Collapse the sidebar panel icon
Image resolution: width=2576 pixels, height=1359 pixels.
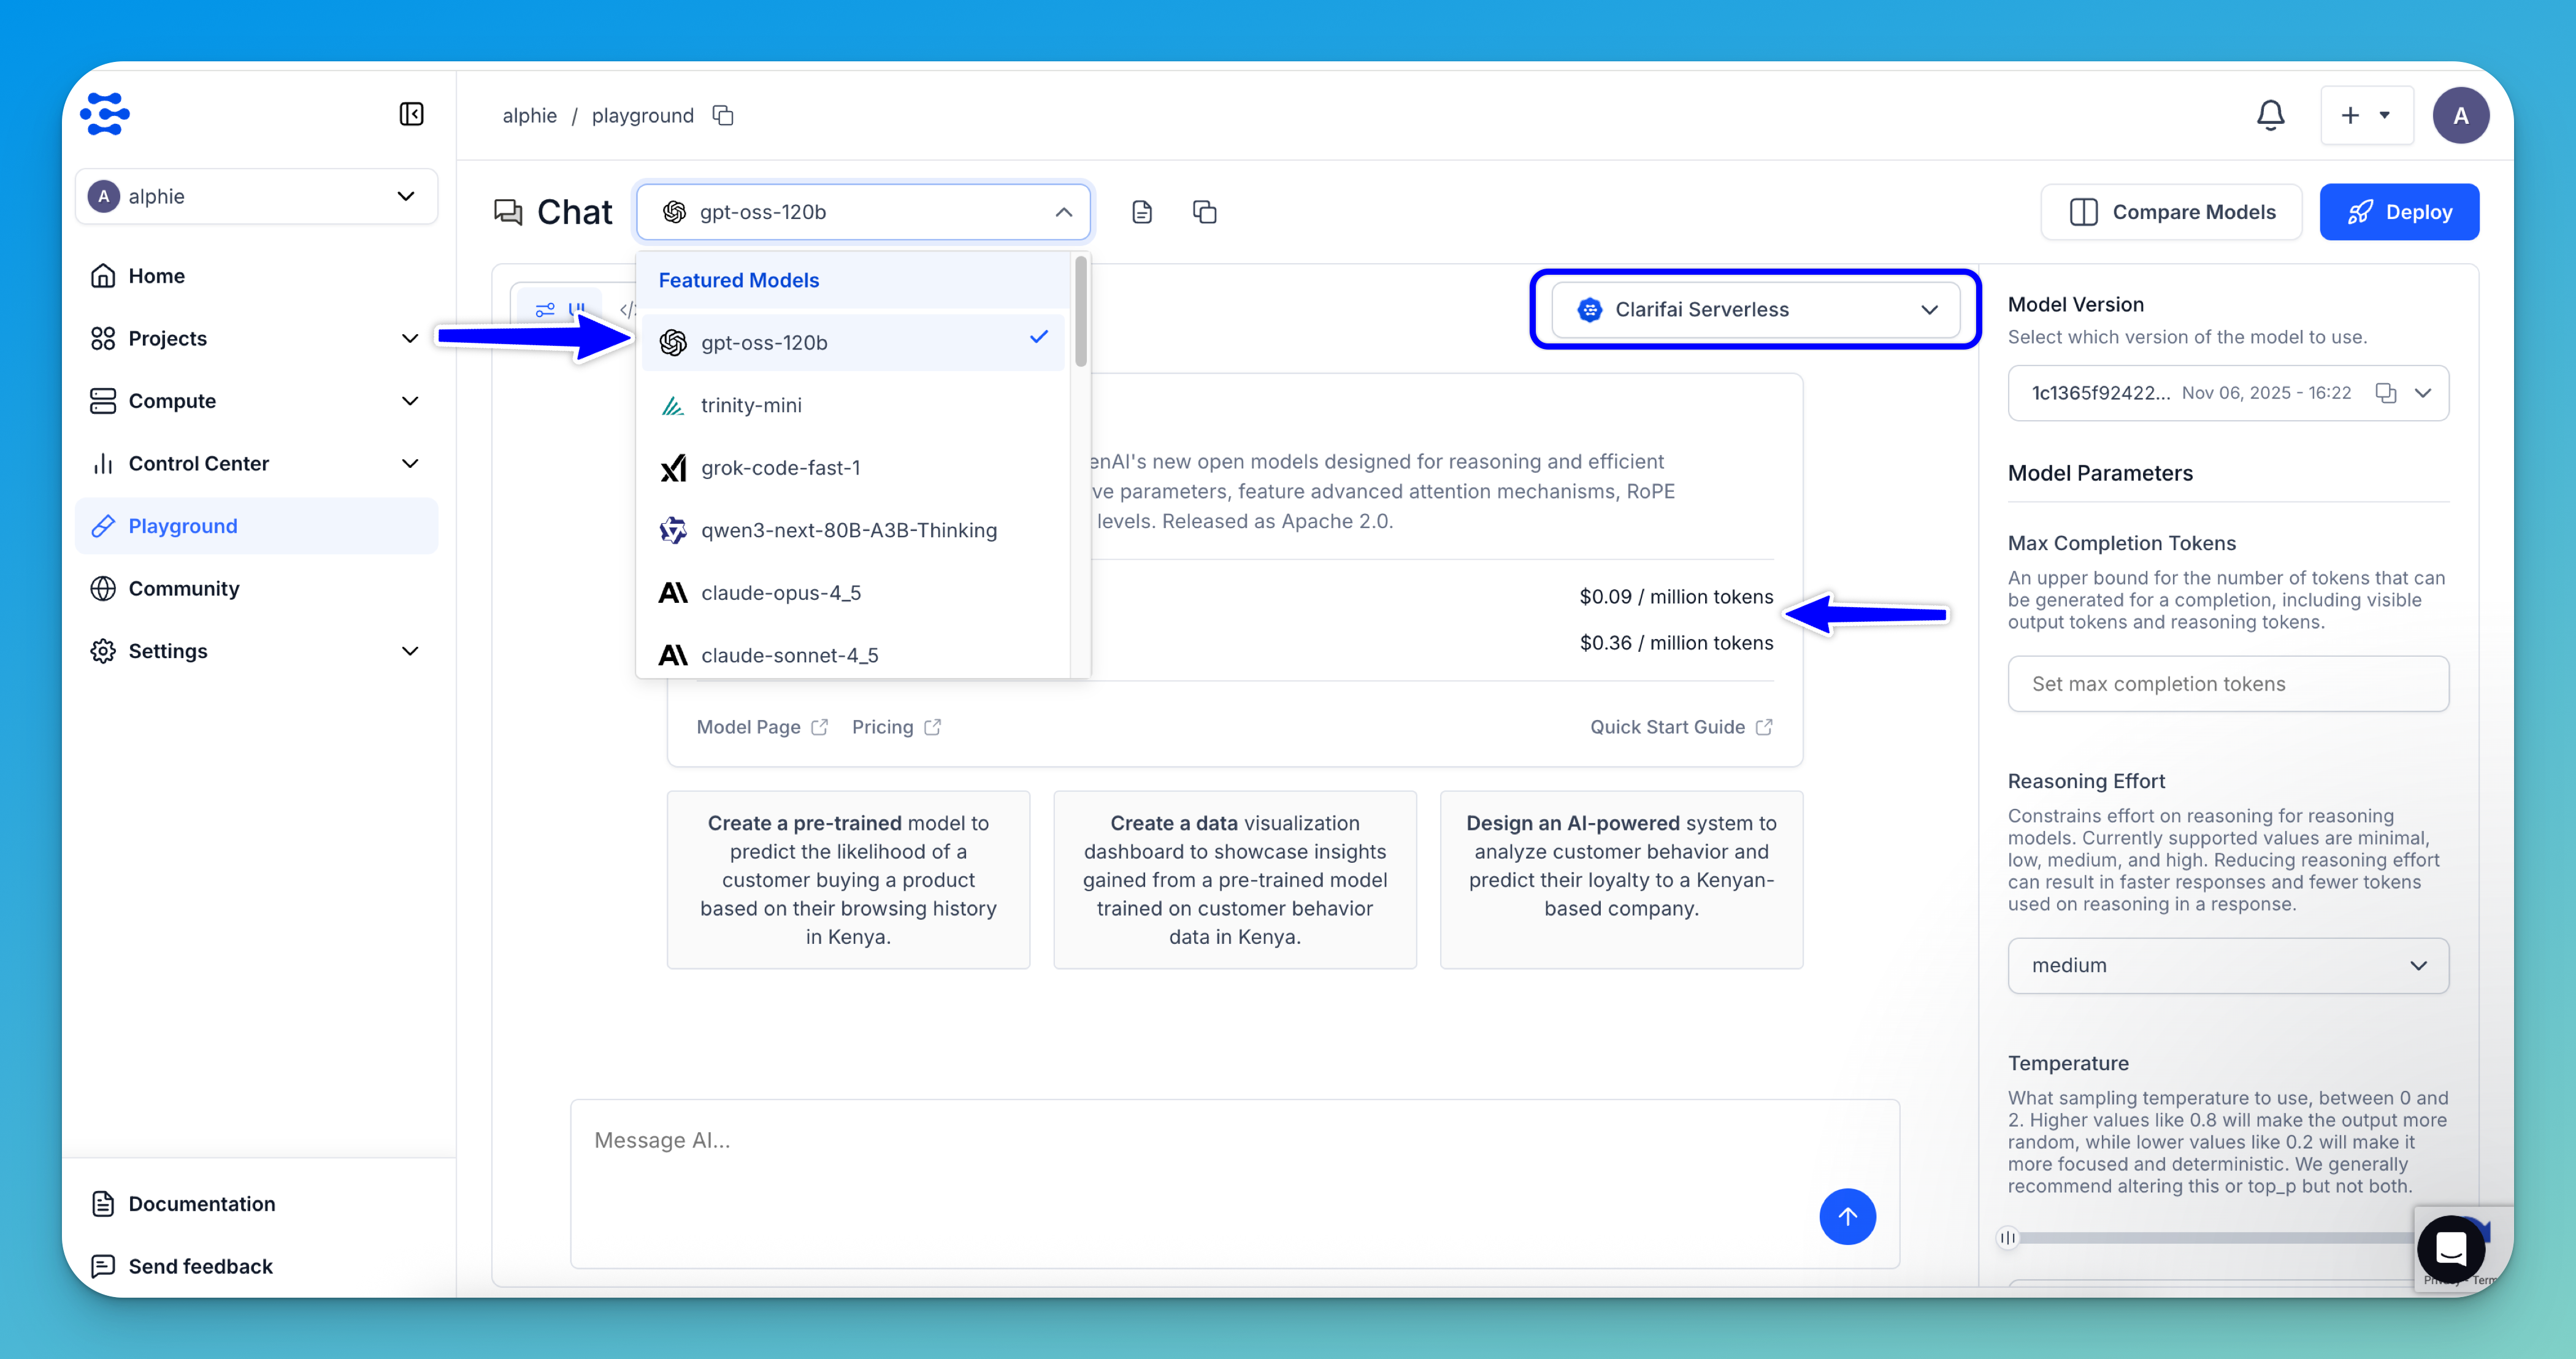pos(411,114)
